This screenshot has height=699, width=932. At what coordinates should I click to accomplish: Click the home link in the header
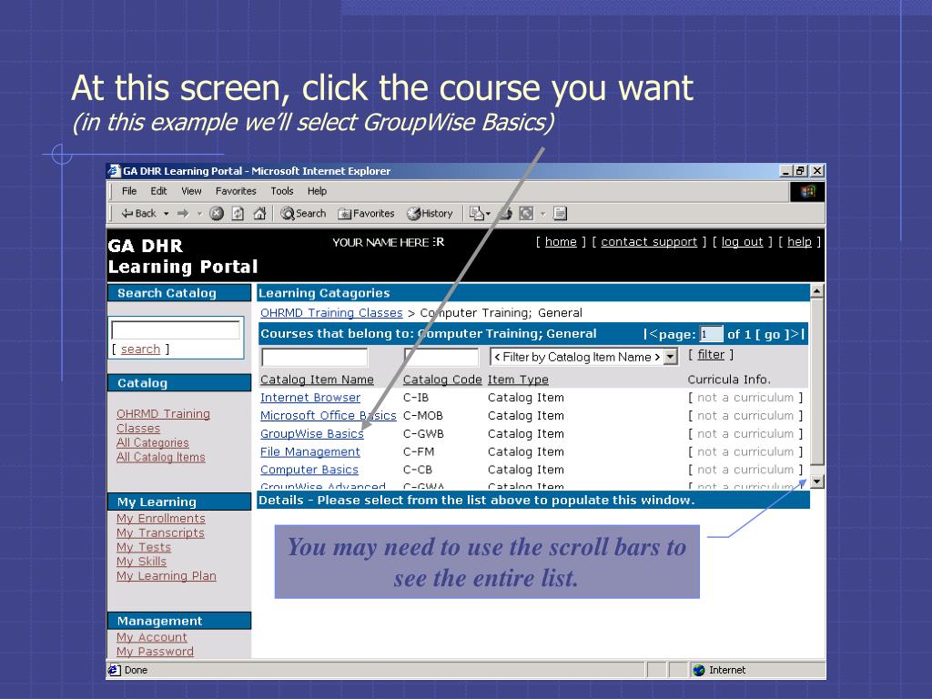561,242
